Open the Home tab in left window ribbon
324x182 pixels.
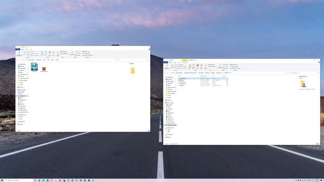(x=22, y=50)
